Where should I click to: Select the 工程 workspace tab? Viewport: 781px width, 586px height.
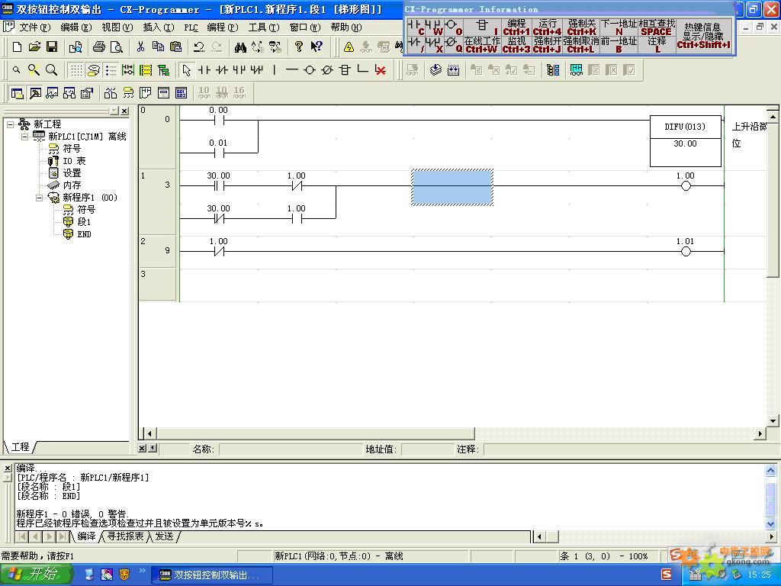click(x=20, y=447)
